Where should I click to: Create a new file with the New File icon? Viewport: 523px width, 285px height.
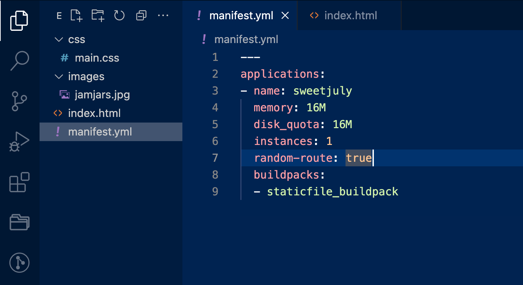(76, 15)
